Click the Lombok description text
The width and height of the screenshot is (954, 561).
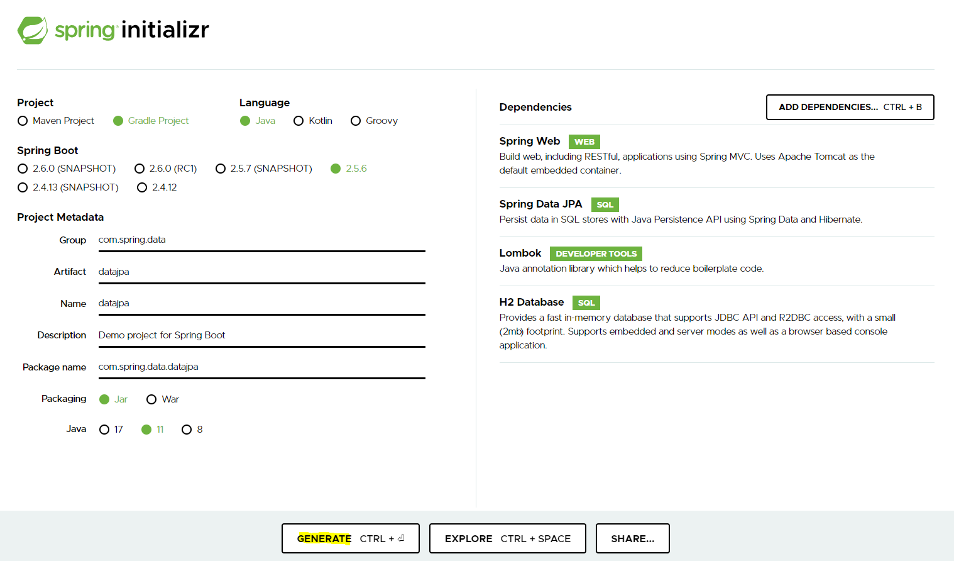click(632, 269)
